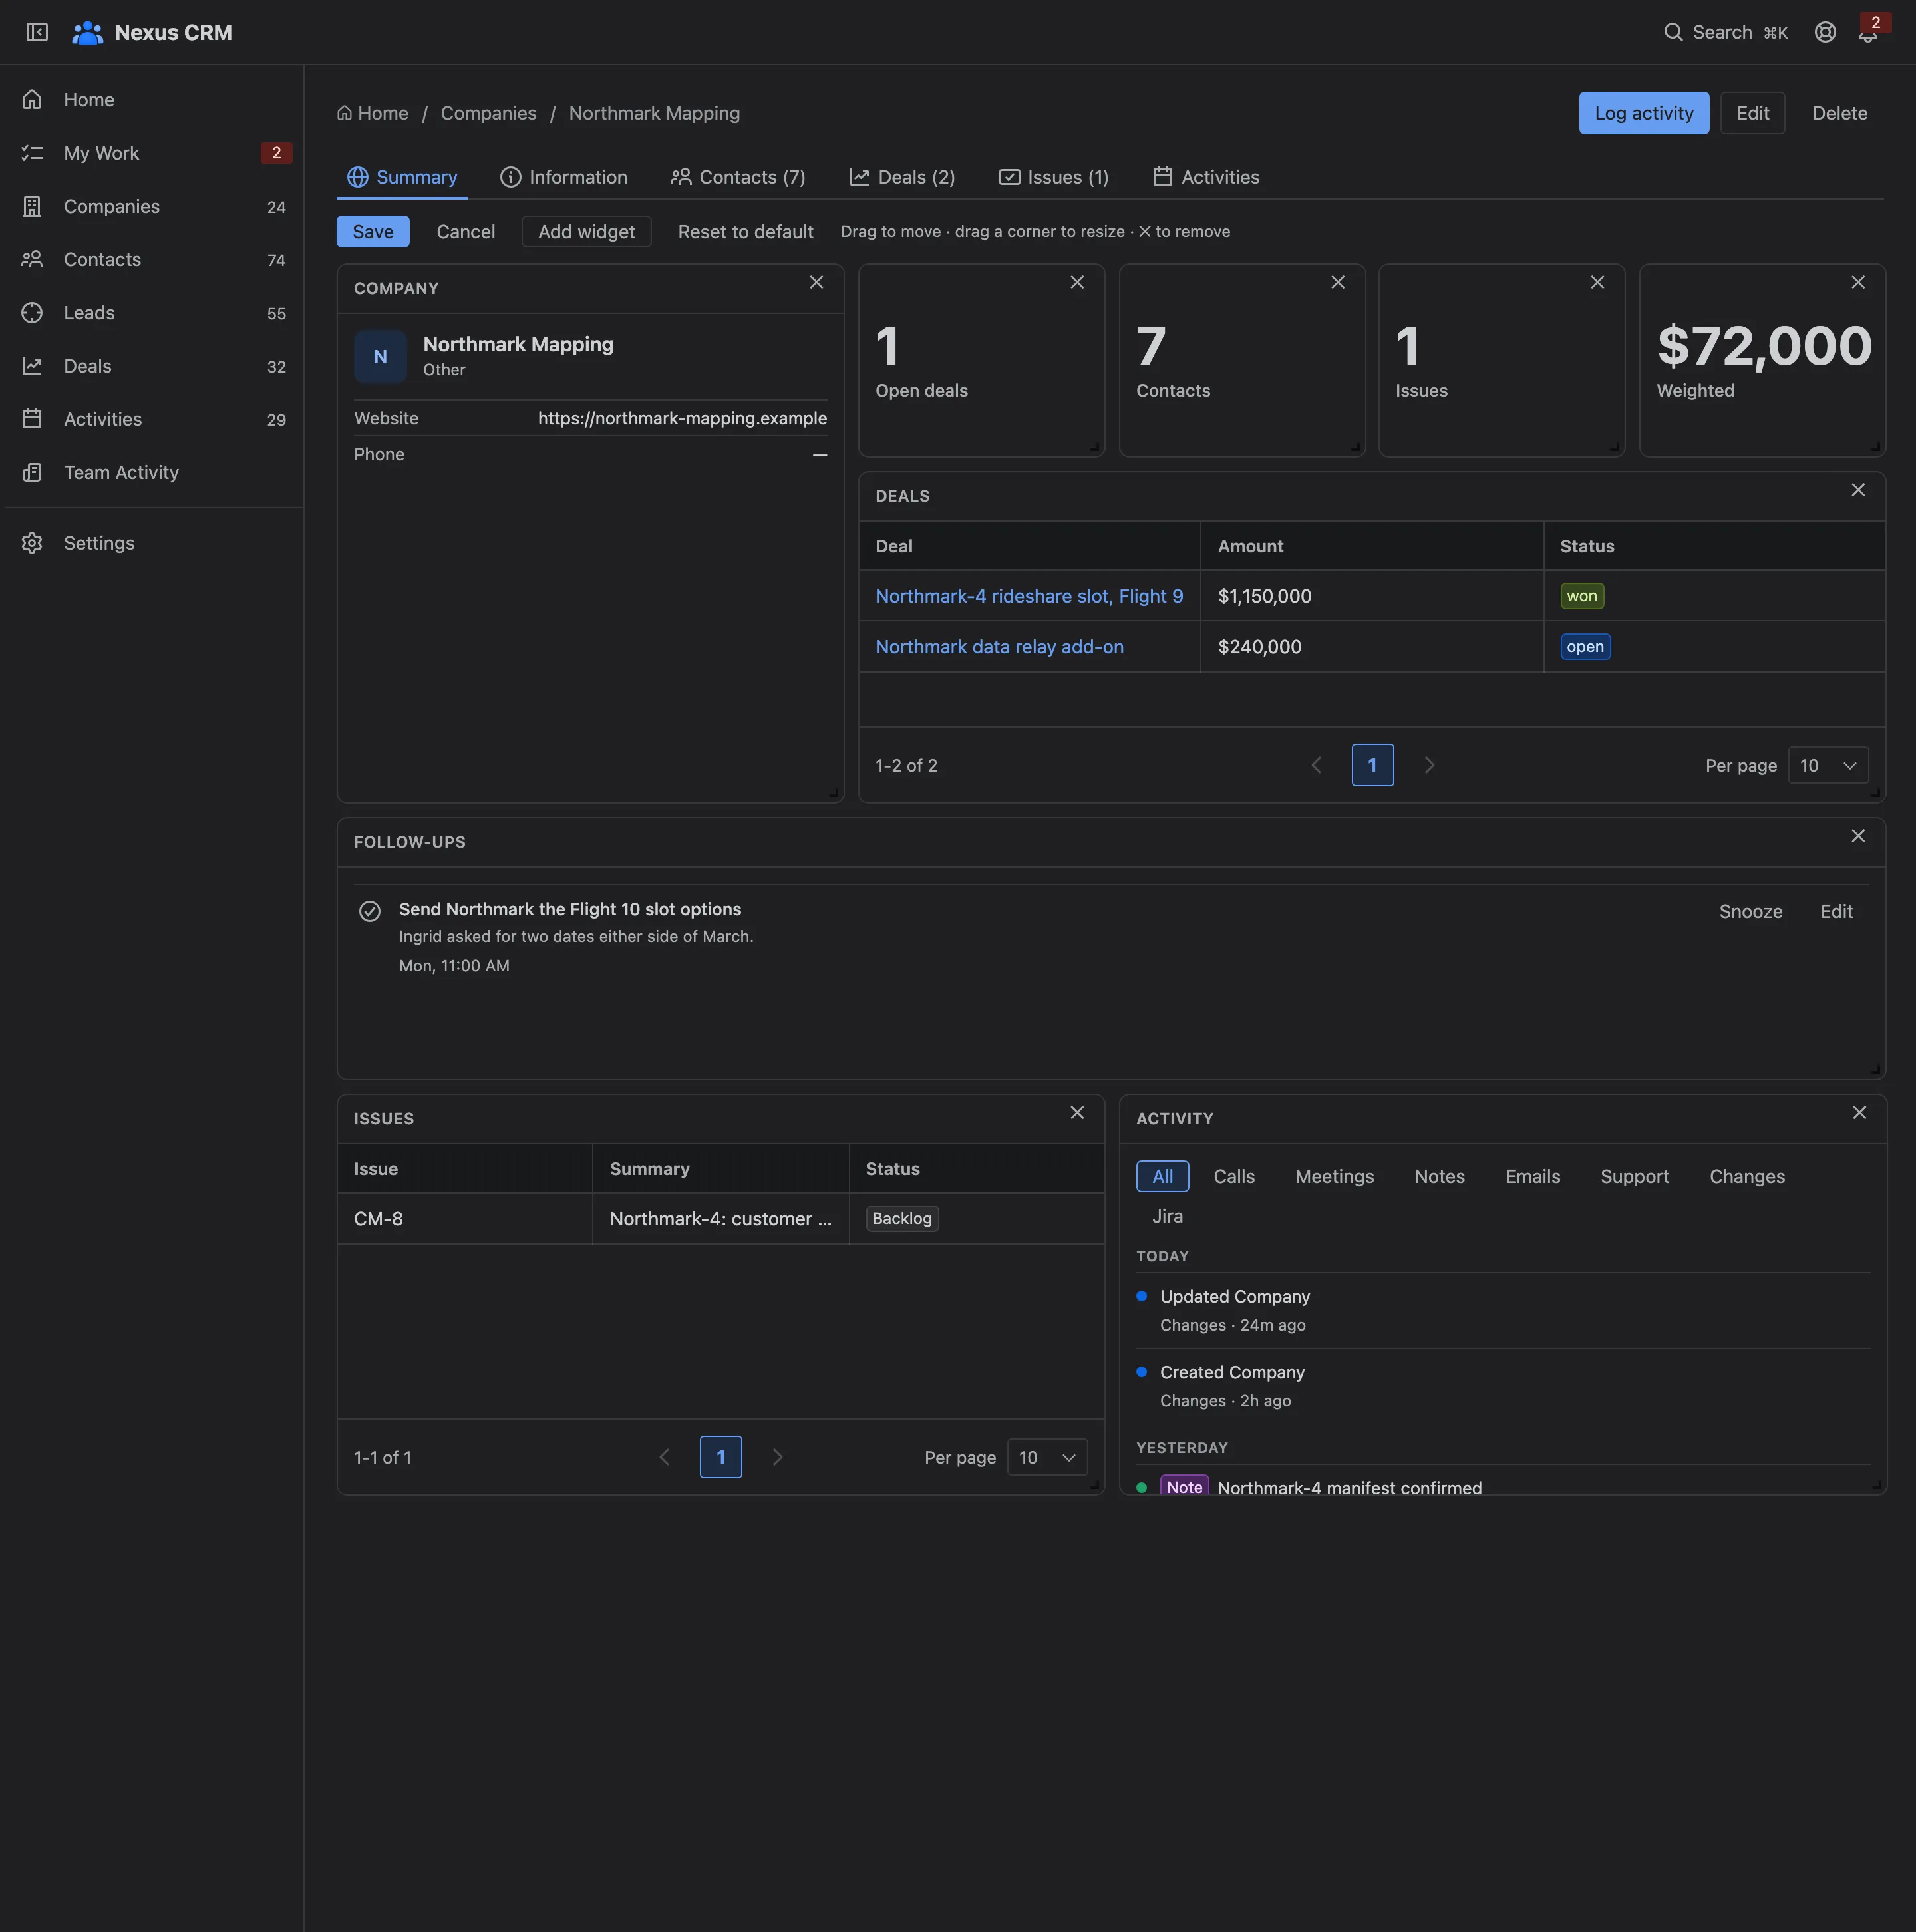
Task: Cancel the layout editing
Action: click(465, 232)
